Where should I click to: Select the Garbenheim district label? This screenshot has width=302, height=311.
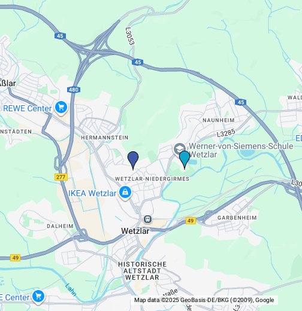coord(237,218)
